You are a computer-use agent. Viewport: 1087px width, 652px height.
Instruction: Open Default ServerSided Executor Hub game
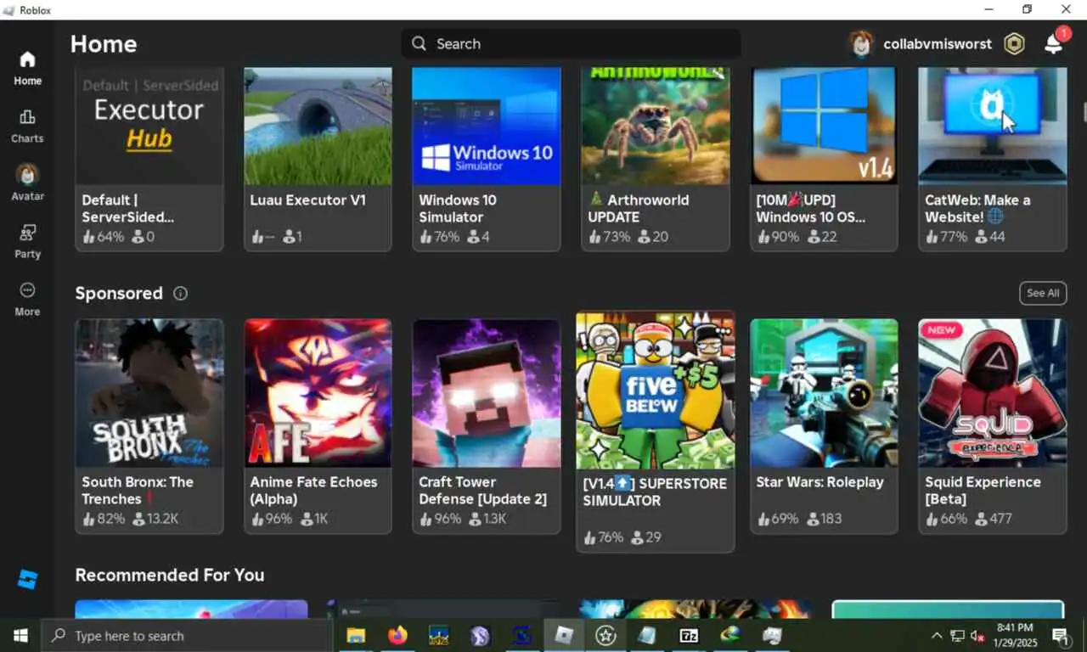pos(149,160)
